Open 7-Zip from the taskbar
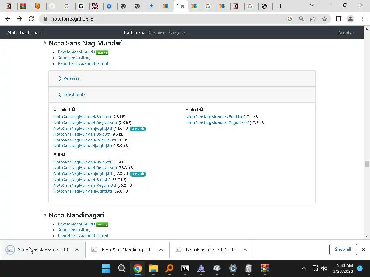 (x=185, y=268)
